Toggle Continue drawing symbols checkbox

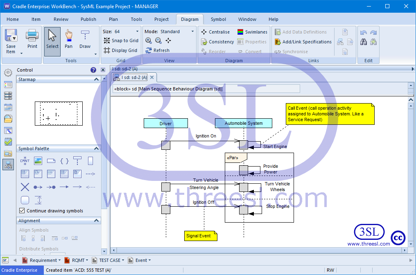tap(22, 211)
